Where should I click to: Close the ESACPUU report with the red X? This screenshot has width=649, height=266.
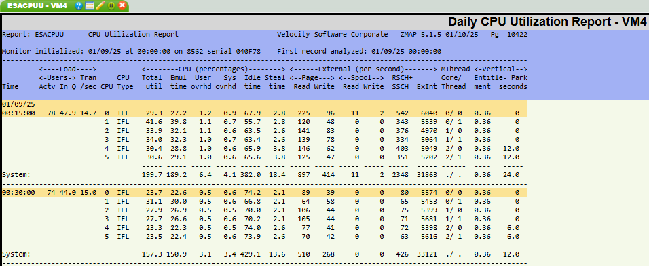point(122,5)
